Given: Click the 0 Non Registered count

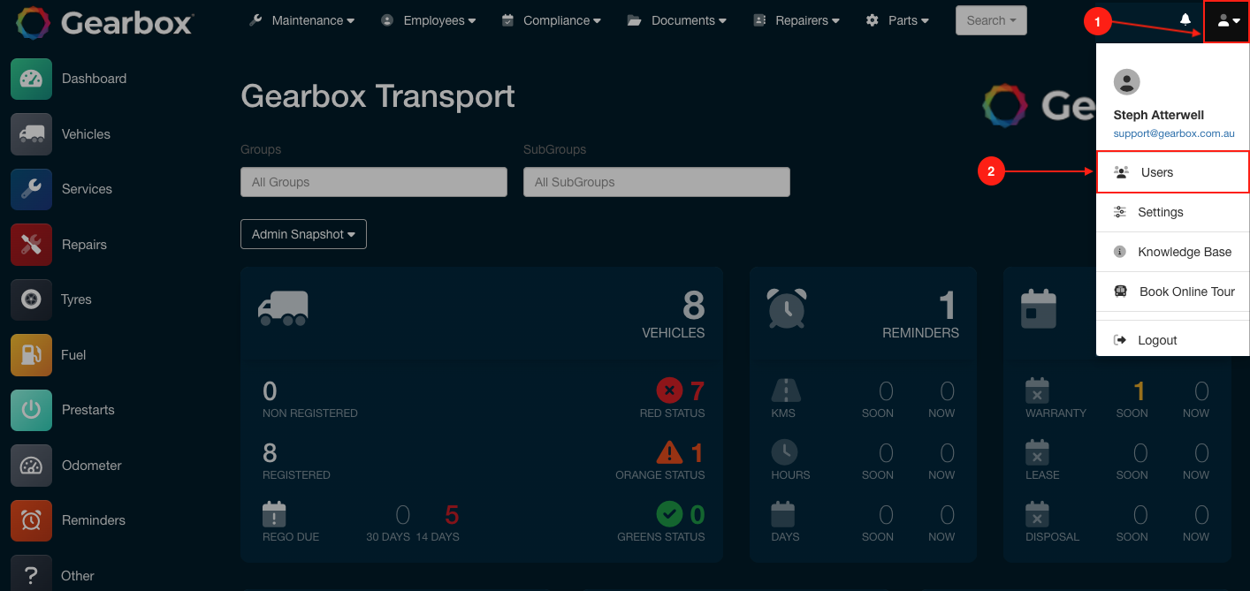Looking at the screenshot, I should pyautogui.click(x=271, y=391).
